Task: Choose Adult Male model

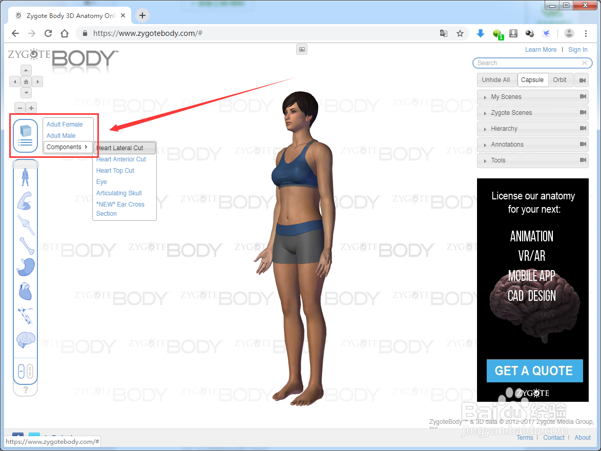Action: [x=61, y=136]
